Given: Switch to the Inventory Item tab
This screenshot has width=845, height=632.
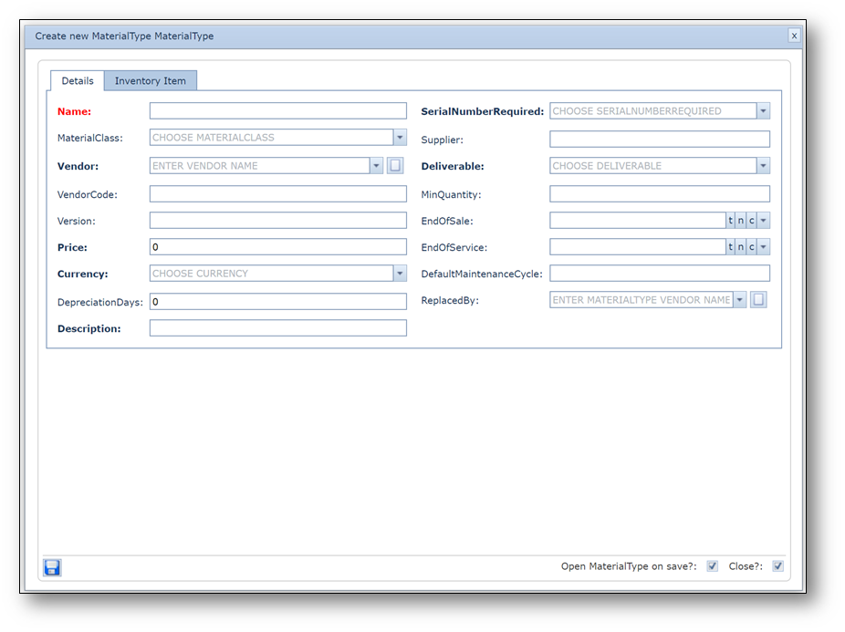Looking at the screenshot, I should click(151, 81).
